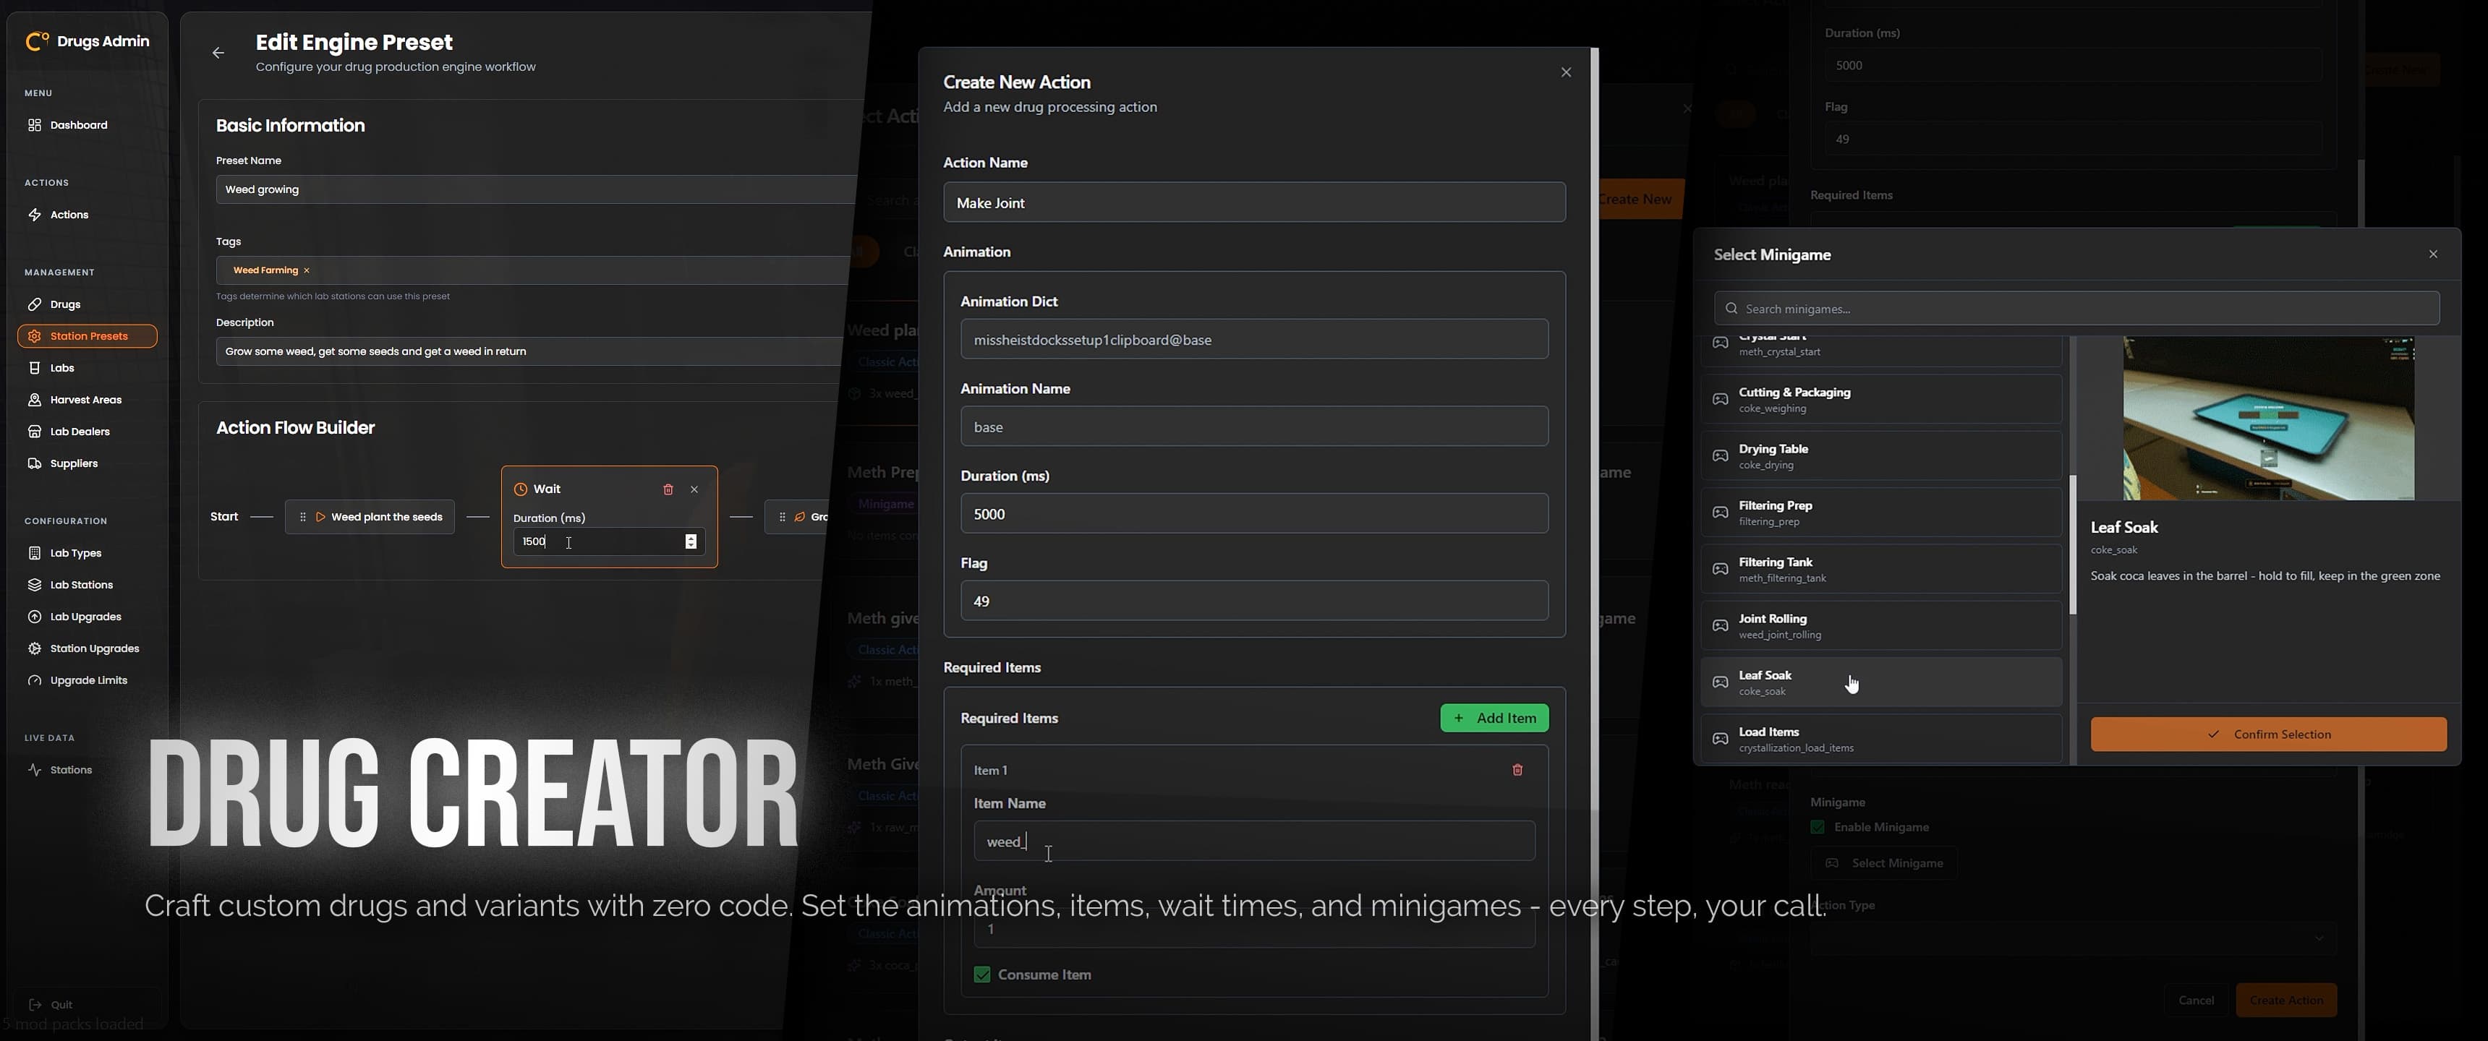The height and width of the screenshot is (1041, 2488).
Task: Click the Lab Types icon
Action: (x=35, y=553)
